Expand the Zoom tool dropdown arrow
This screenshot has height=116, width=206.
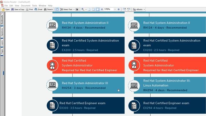coord(86,9)
